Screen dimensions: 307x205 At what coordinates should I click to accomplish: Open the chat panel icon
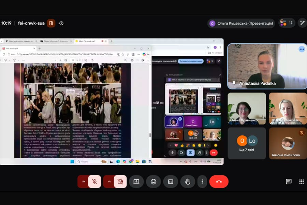289,181
